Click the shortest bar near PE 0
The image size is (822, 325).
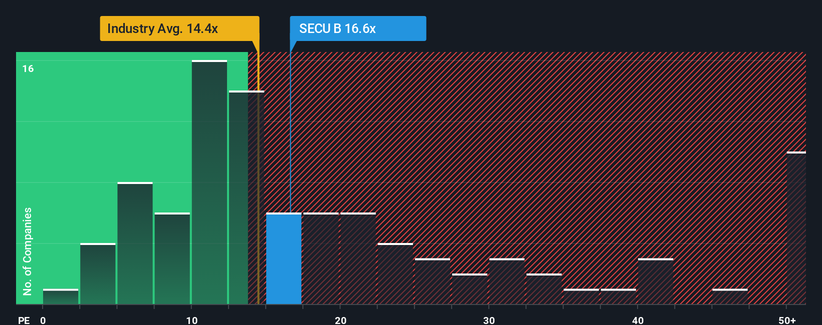[61, 296]
